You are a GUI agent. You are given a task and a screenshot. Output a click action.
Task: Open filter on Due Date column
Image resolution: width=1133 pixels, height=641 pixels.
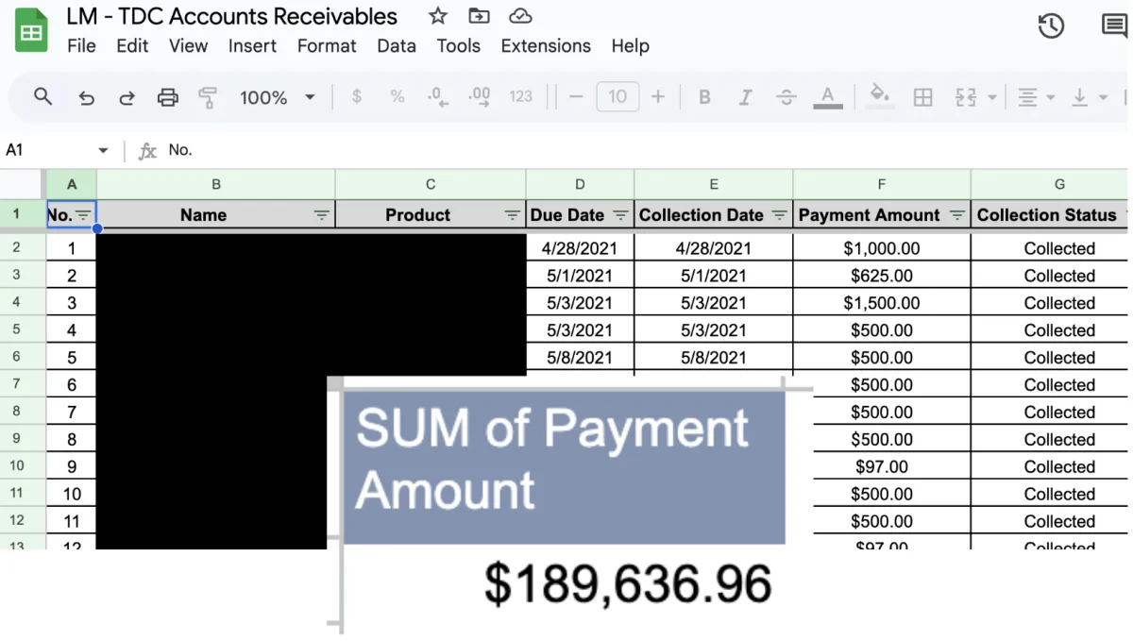click(620, 215)
